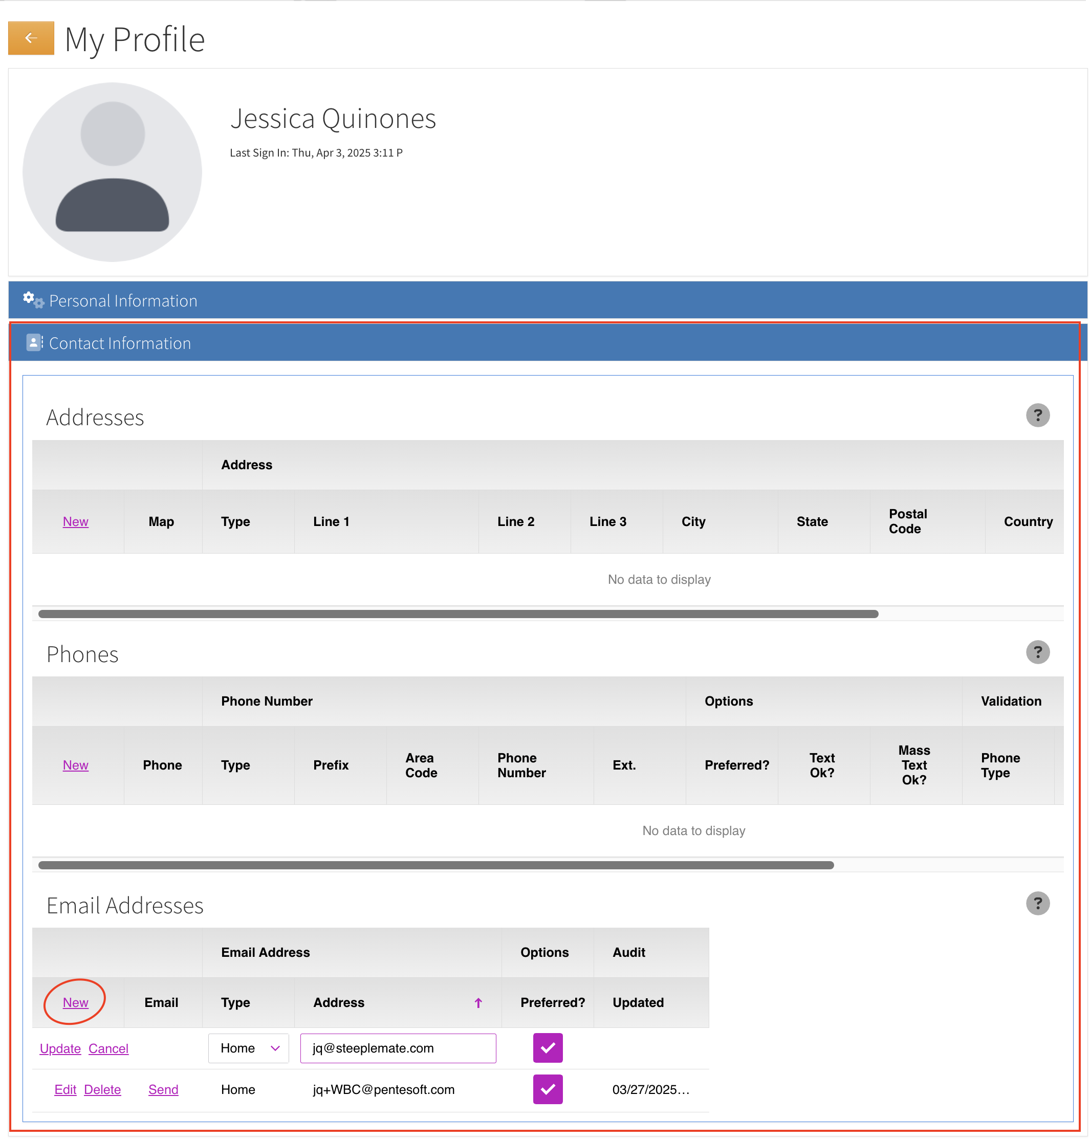Click the Personal Information gears icon
This screenshot has width=1090, height=1140.
(33, 300)
